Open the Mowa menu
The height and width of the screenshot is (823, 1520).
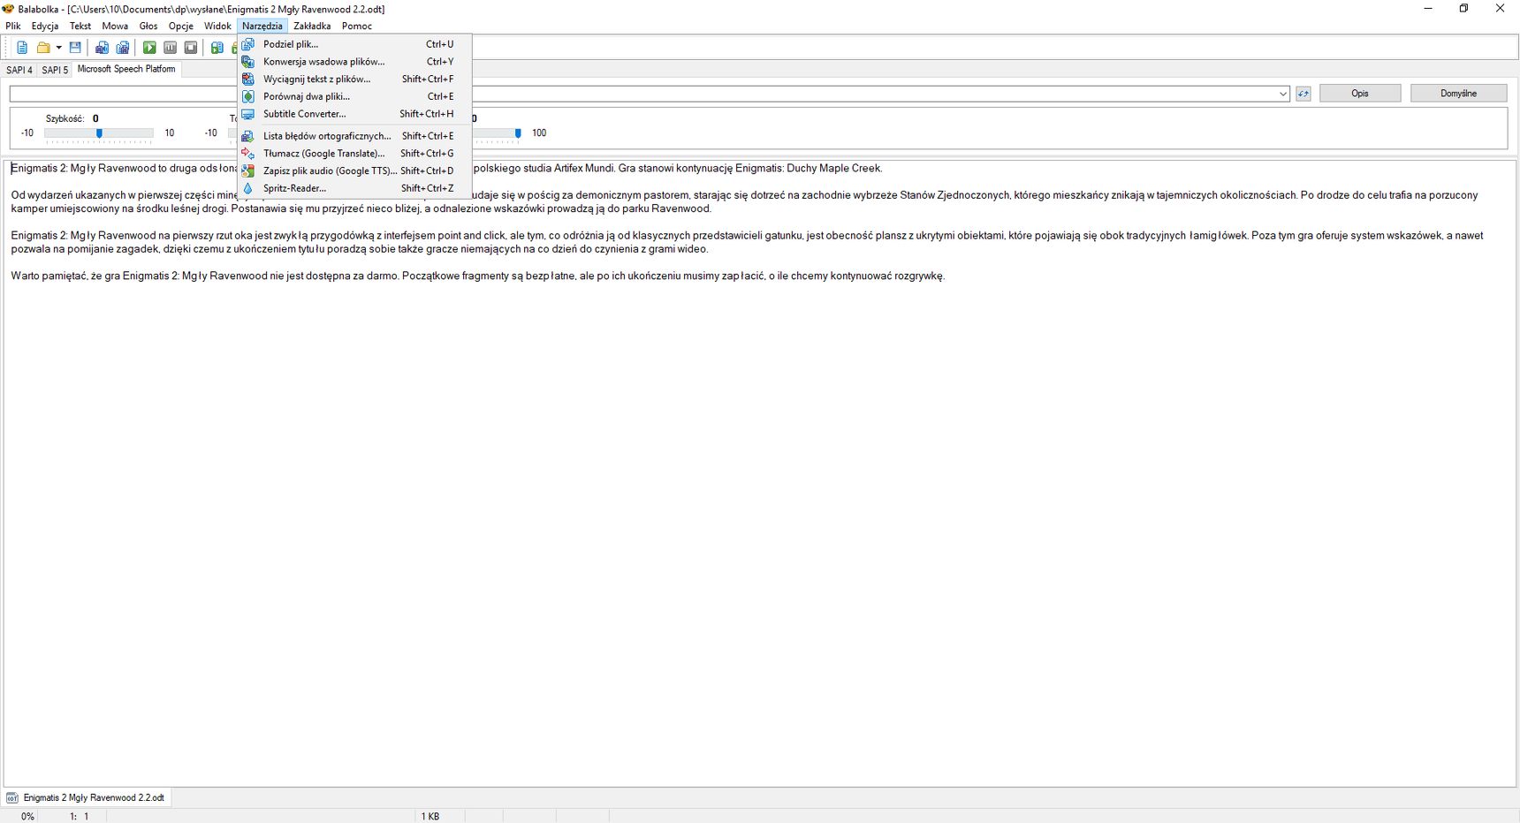click(115, 26)
